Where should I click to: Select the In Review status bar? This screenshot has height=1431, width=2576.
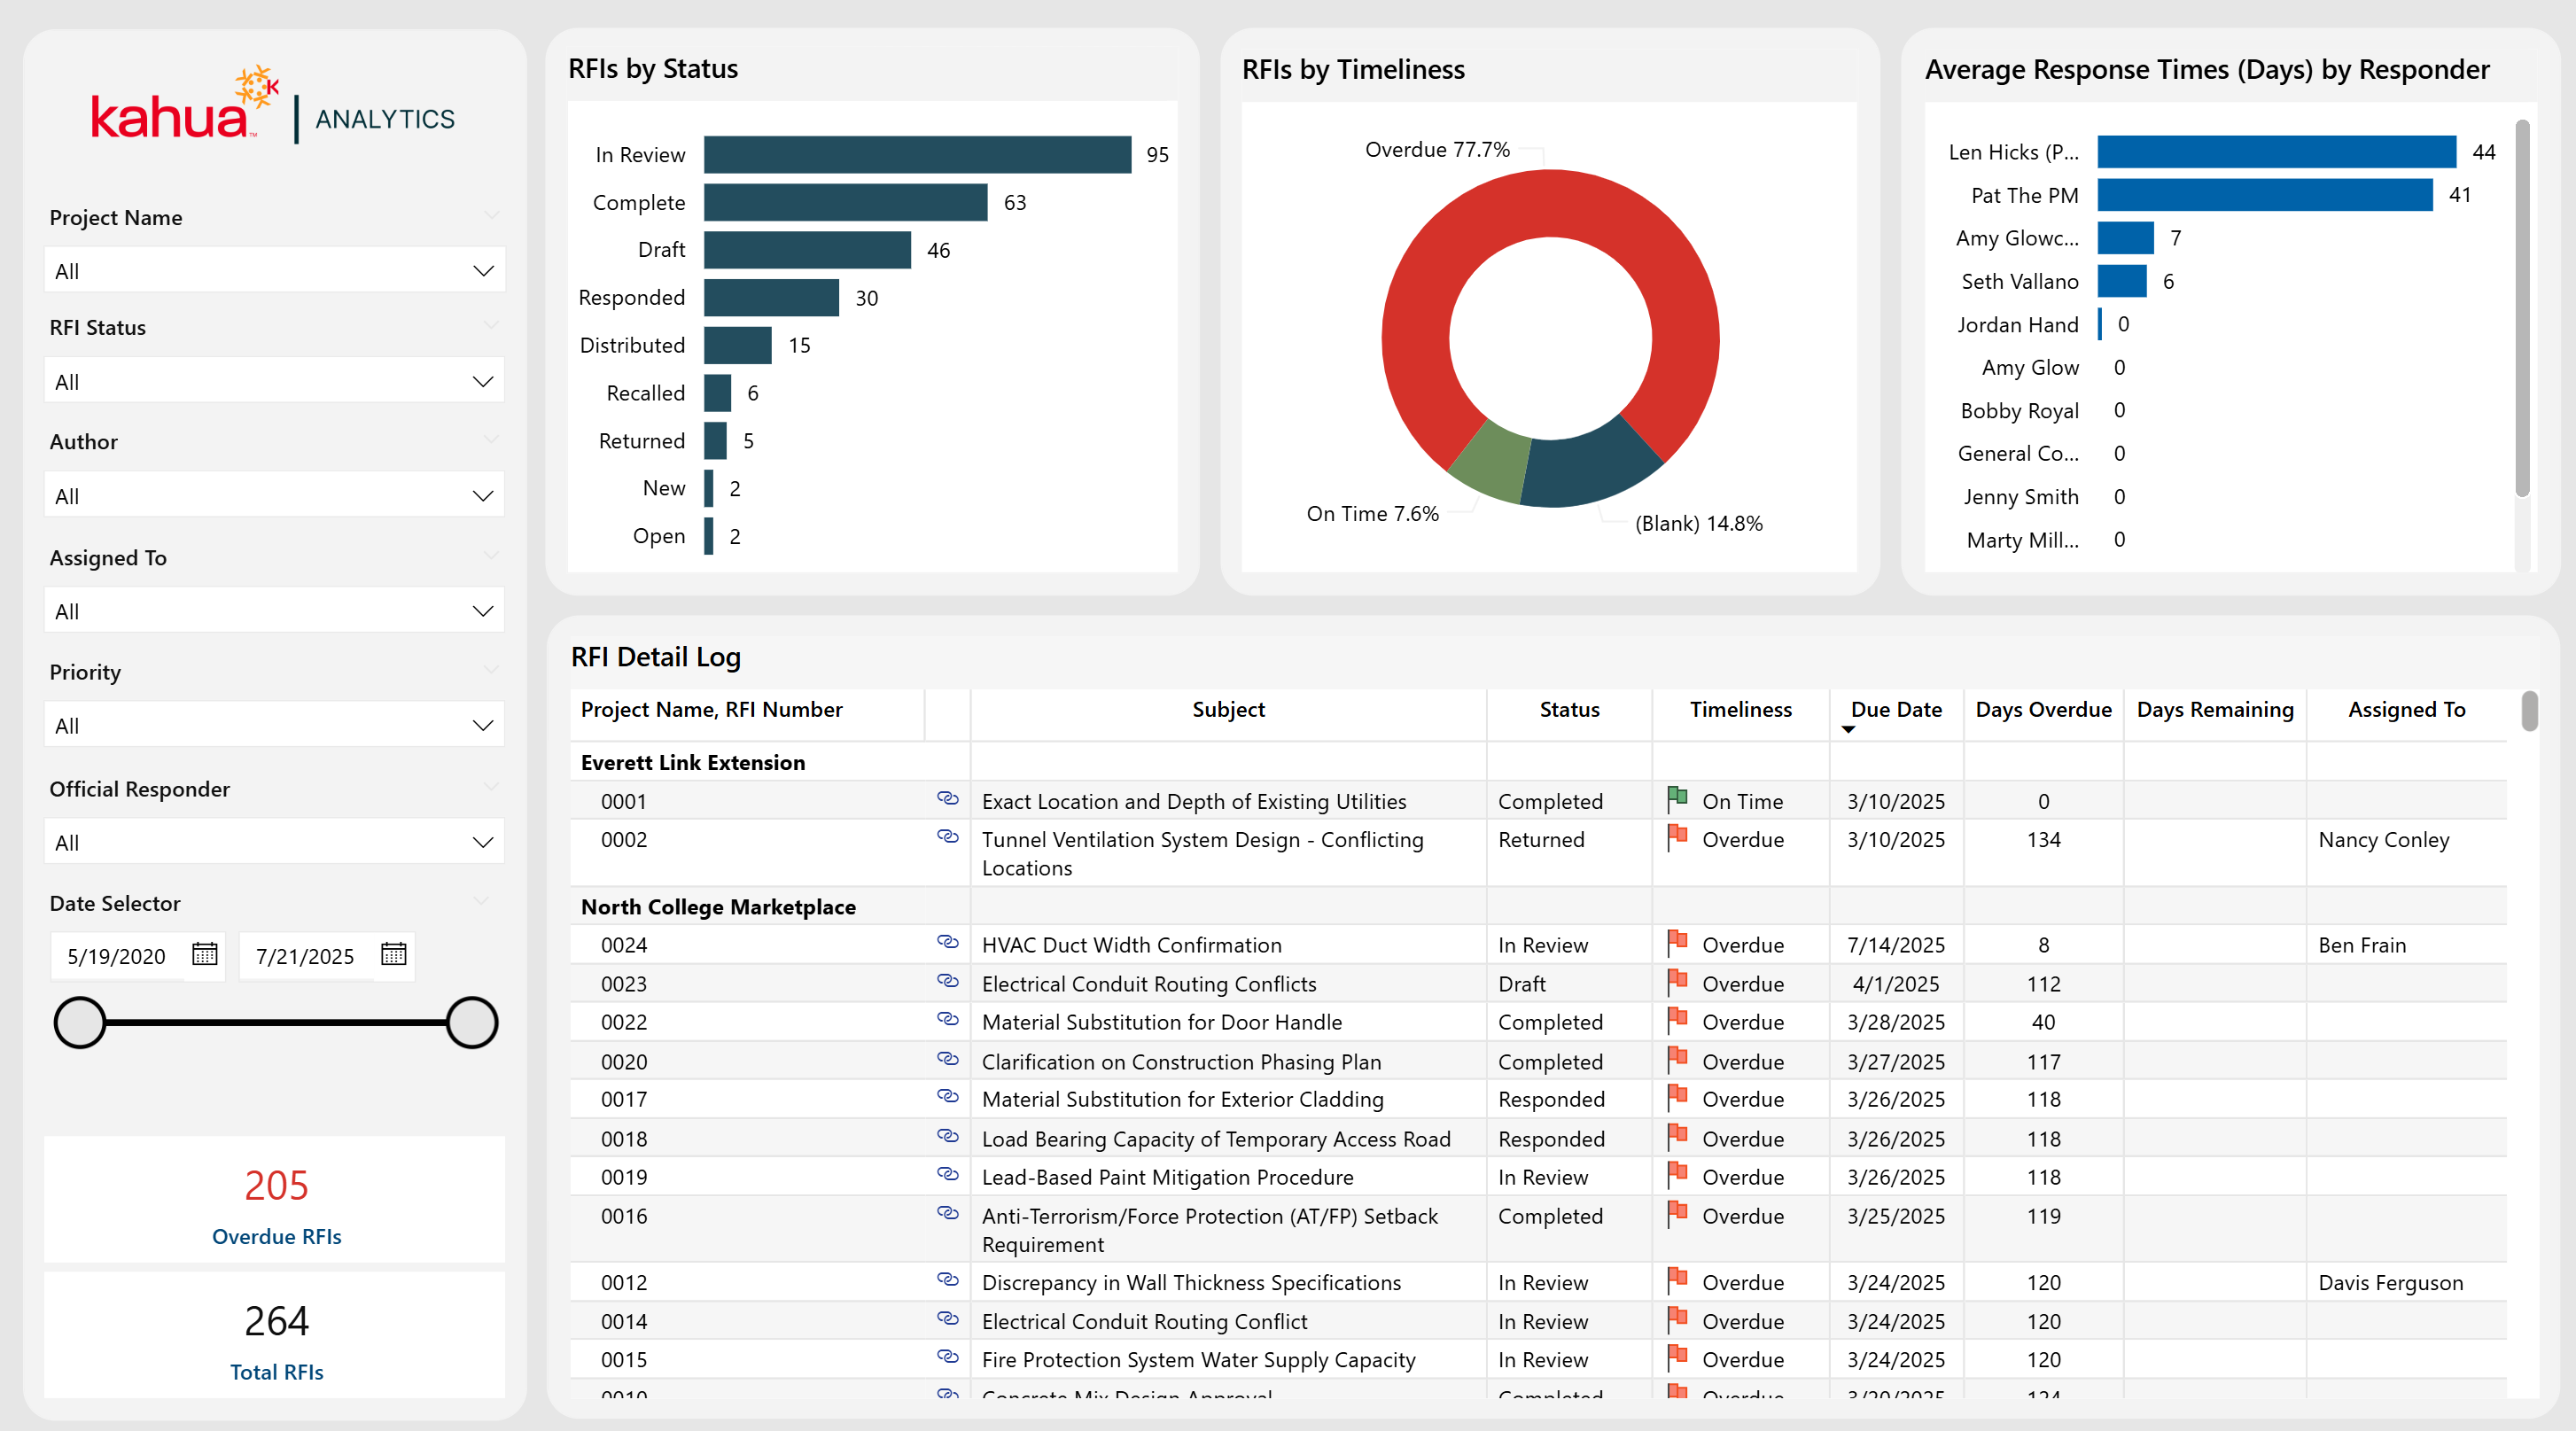point(916,155)
